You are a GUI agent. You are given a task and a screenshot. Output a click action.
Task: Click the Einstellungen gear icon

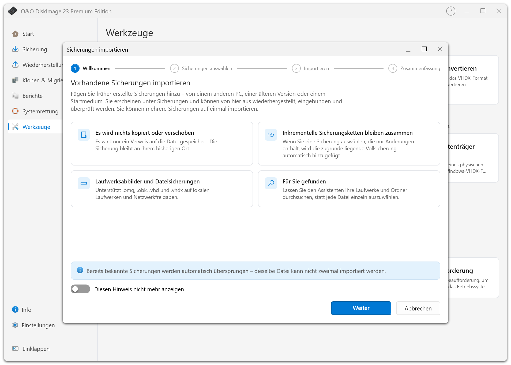pos(15,325)
